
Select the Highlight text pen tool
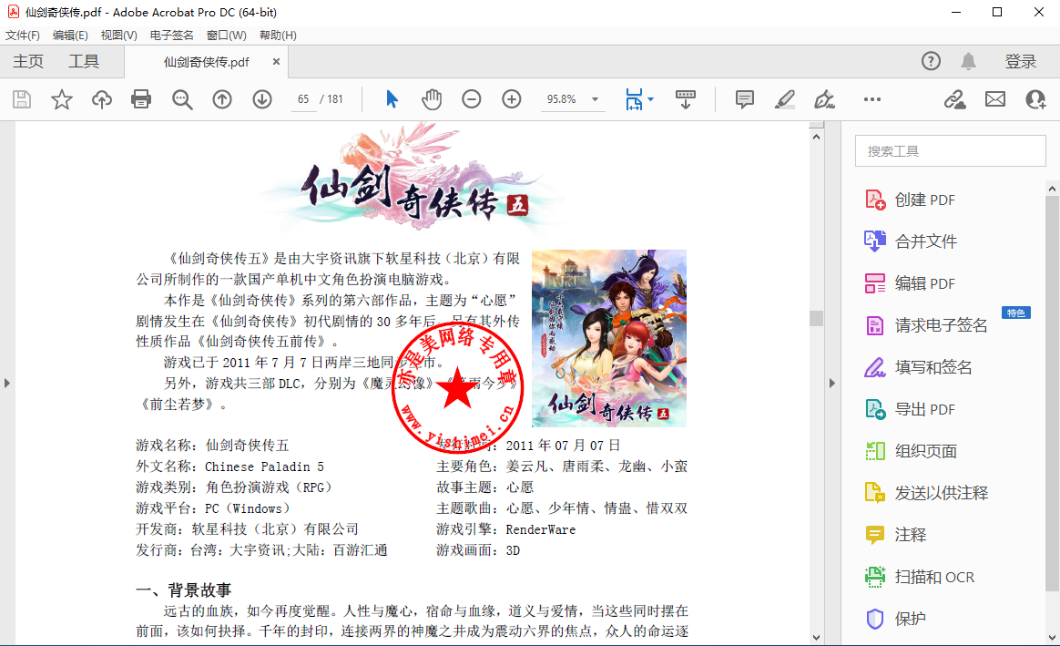click(x=784, y=99)
